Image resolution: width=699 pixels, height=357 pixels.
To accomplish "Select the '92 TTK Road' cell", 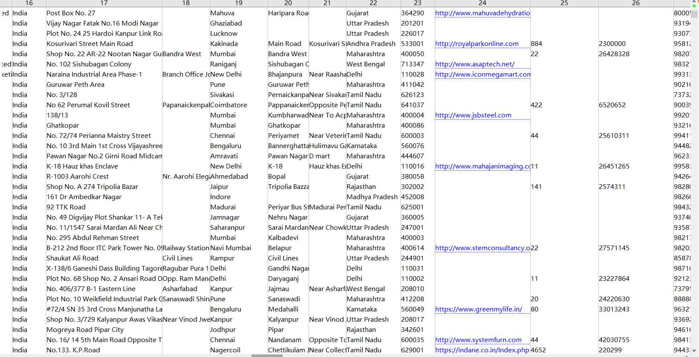I will pos(104,207).
